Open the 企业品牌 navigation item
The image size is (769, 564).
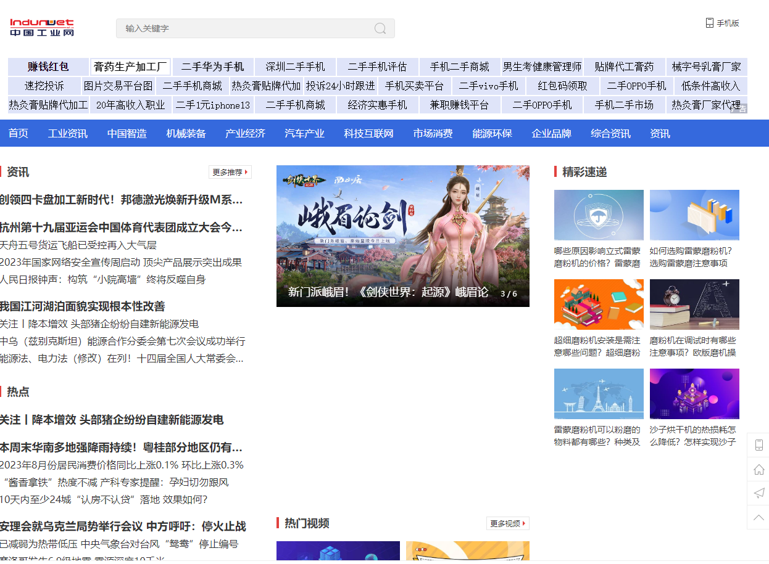pyautogui.click(x=552, y=134)
